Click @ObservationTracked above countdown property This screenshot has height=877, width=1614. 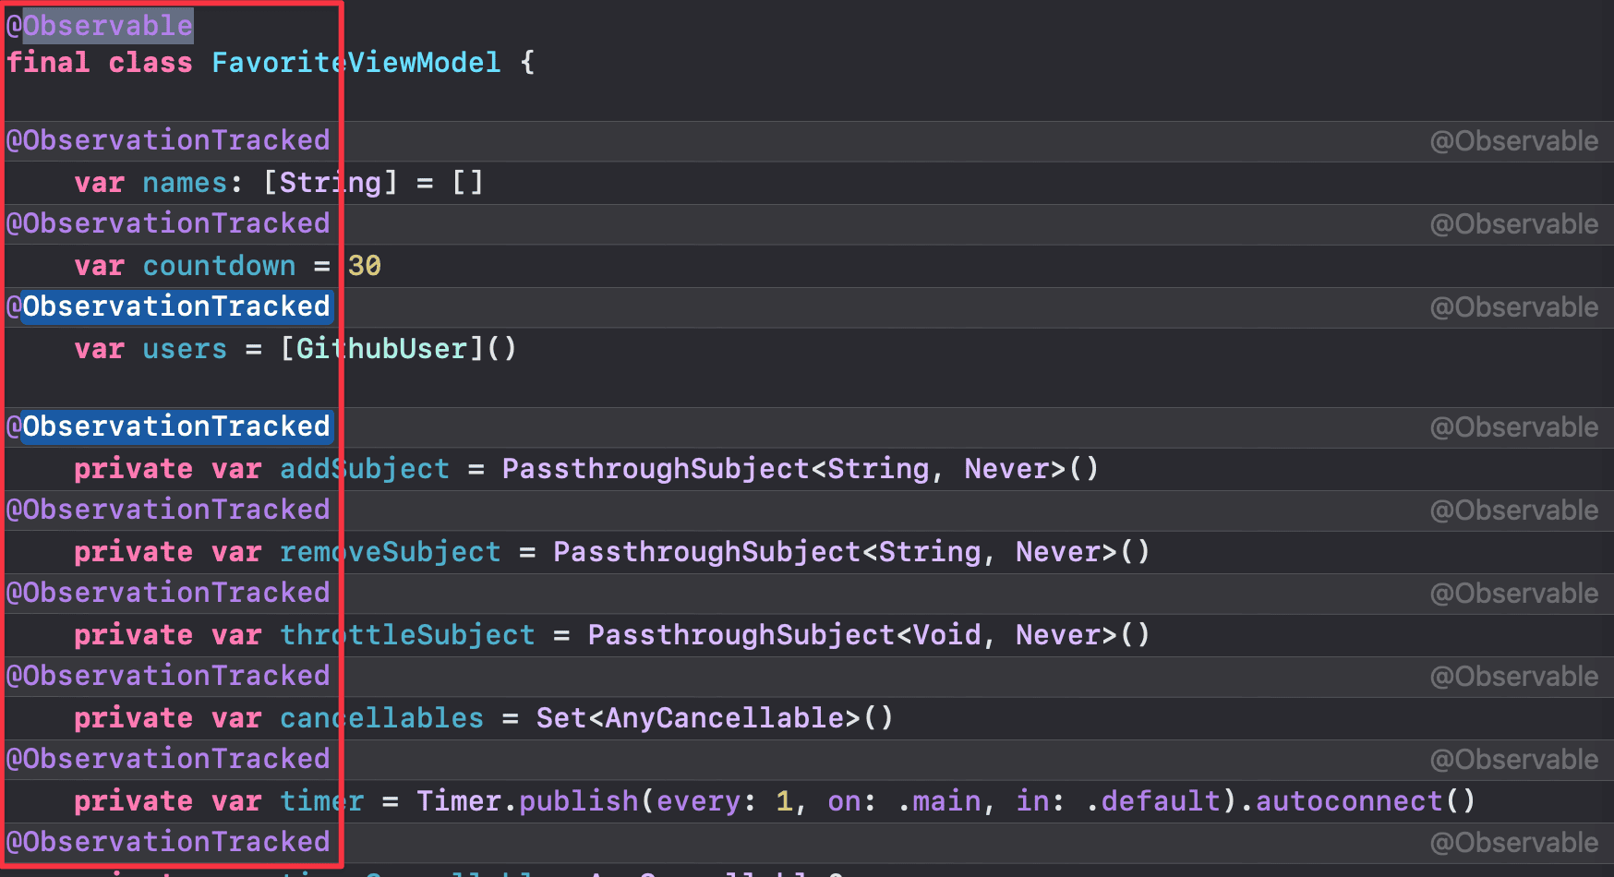point(168,223)
